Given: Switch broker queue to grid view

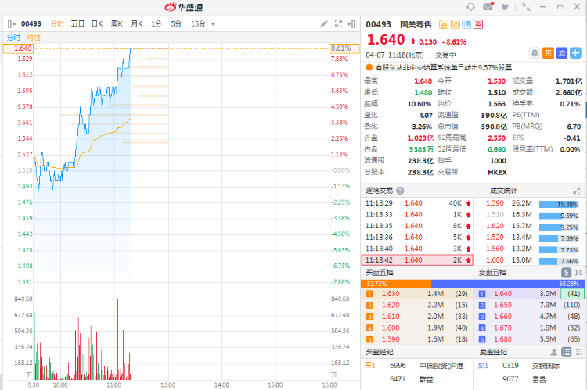Looking at the screenshot, I should pyautogui.click(x=578, y=352).
